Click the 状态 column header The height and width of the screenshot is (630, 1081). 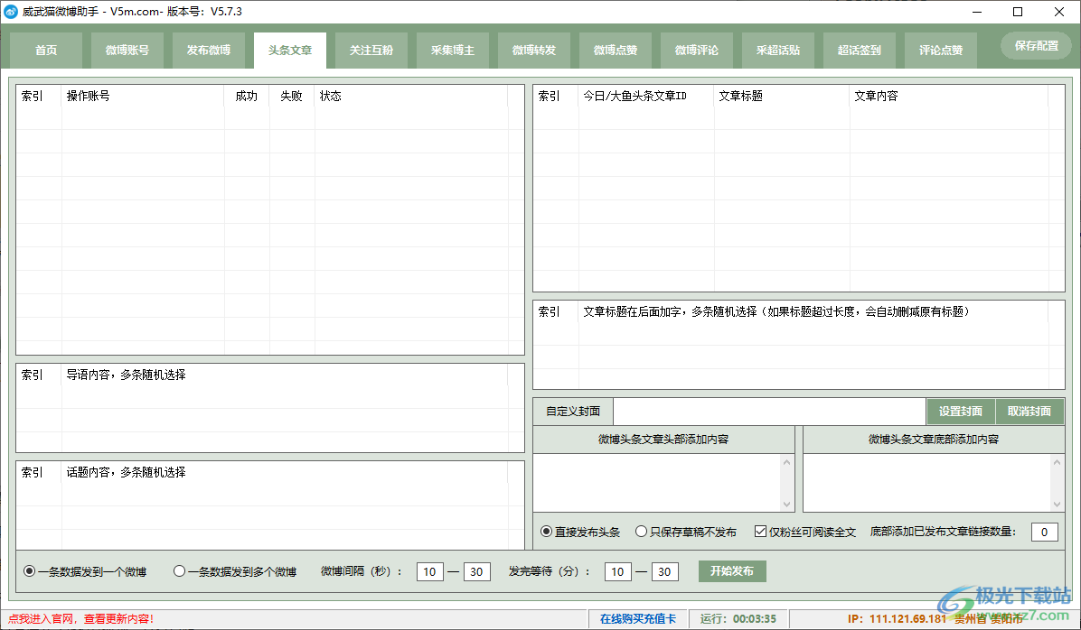[411, 96]
